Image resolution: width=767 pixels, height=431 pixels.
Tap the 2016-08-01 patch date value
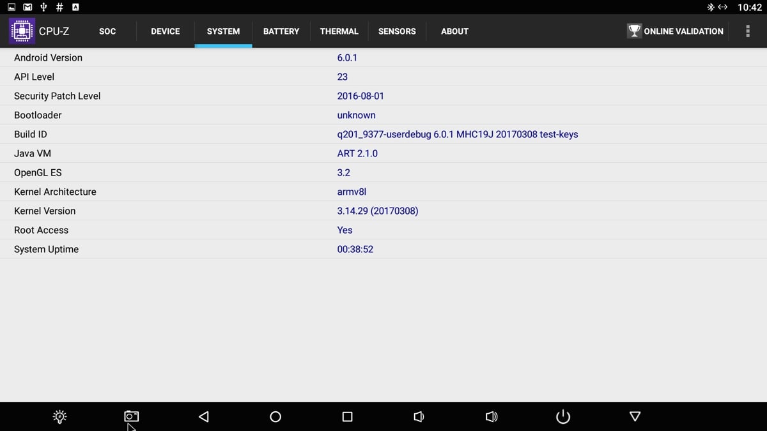pyautogui.click(x=360, y=96)
